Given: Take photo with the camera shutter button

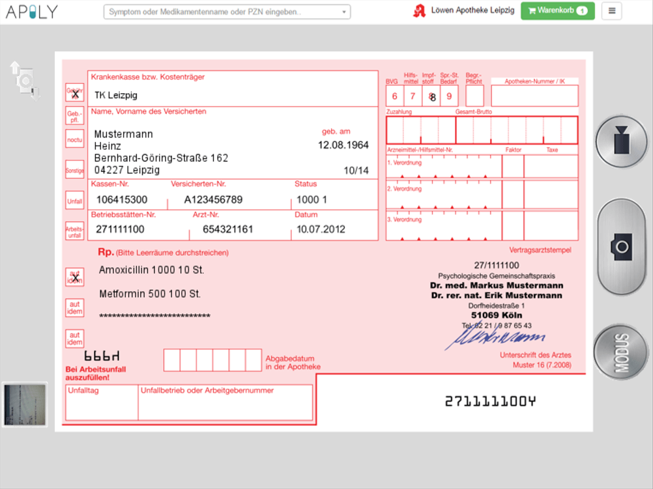Looking at the screenshot, I should (621, 246).
